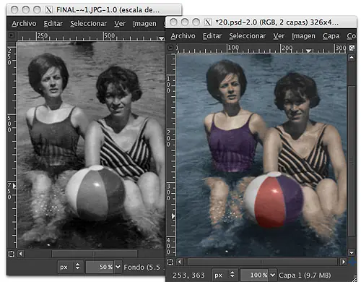Screen dimensions: 361x282
Task: Click vertical scrollbar in 20.psd window
Action: click(352, 161)
